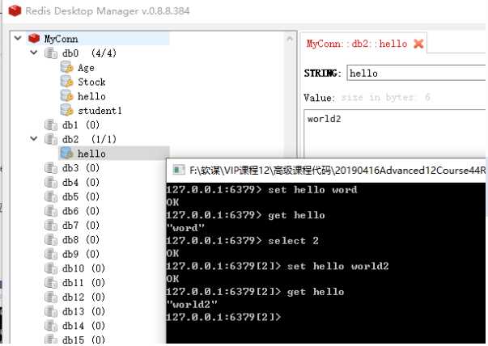The width and height of the screenshot is (488, 346).
Task: Select db3 (0) in the tree
Action: coord(81,168)
